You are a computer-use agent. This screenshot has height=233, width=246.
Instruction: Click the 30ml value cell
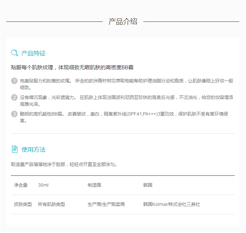coord(43,185)
